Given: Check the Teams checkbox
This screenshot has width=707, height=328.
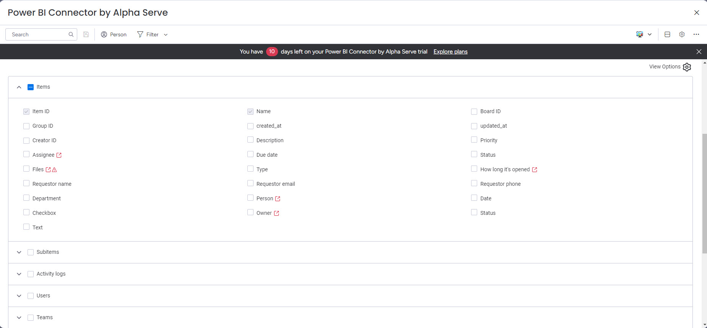Looking at the screenshot, I should click(x=31, y=318).
